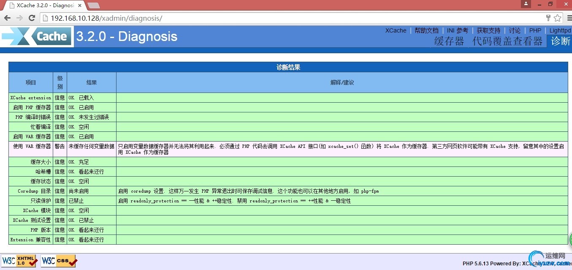
Task: Click the PHP 编译时错误 row label
Action: coord(31,117)
